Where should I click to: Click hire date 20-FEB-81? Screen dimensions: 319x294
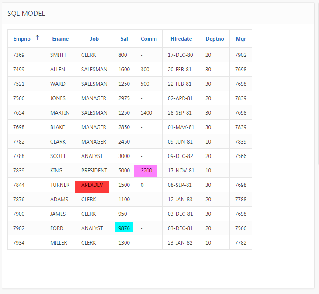[x=180, y=70]
